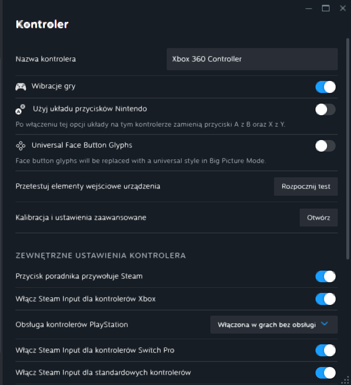Click the blue chevron in PlayStation dropdown
Viewport: 351px width, 385px height.
pyautogui.click(x=324, y=324)
